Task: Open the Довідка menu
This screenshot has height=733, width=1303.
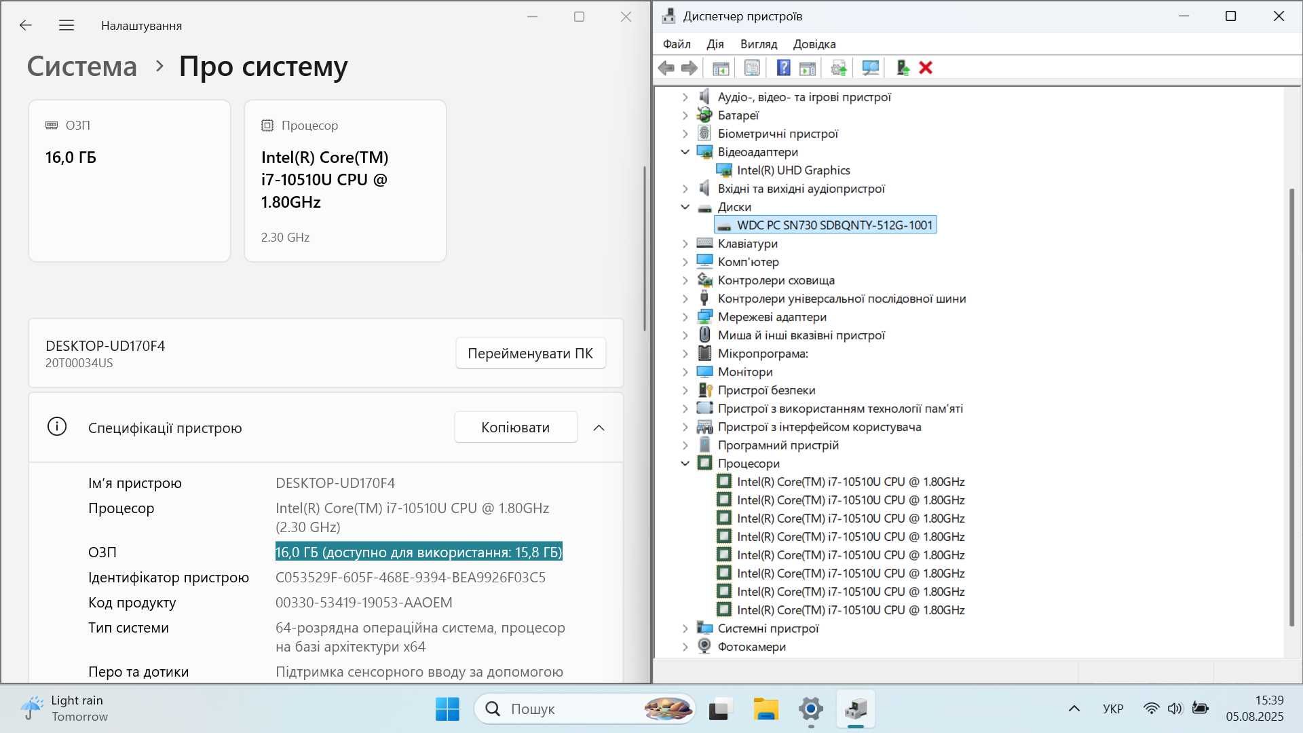Action: click(814, 44)
